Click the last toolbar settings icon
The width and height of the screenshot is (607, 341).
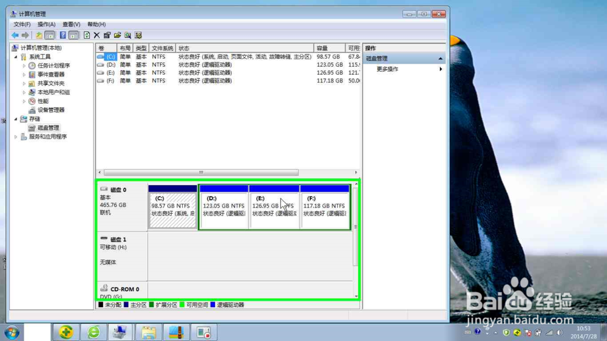click(x=138, y=35)
